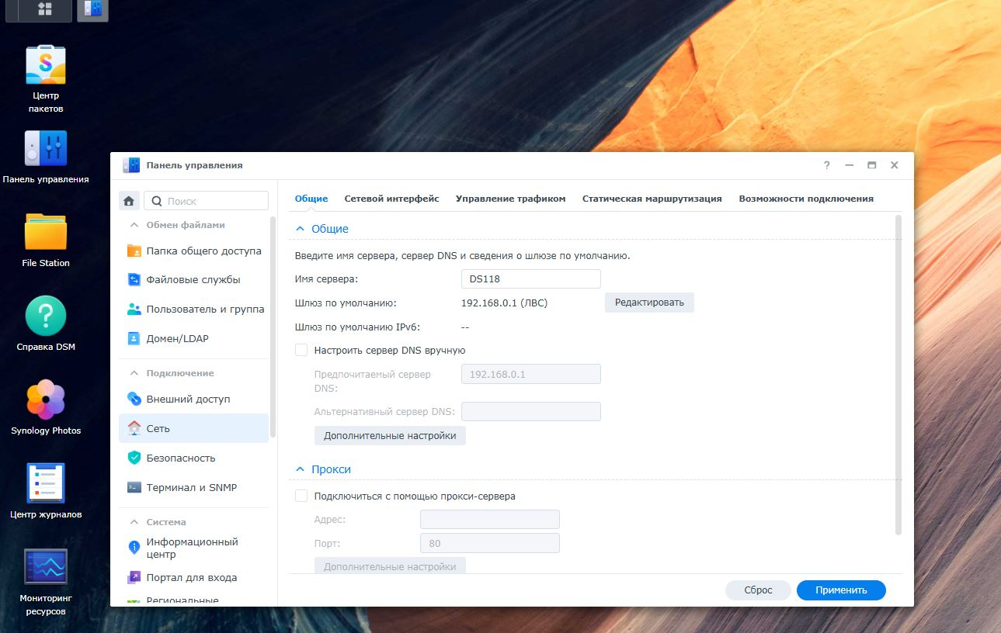The width and height of the screenshot is (1001, 633).
Task: Switch to the Управление трафиком tab
Action: [x=510, y=199]
